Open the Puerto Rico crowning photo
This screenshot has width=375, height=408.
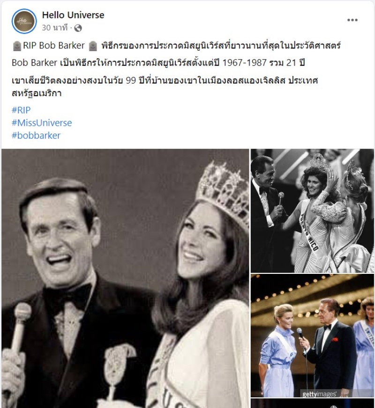coord(312,211)
